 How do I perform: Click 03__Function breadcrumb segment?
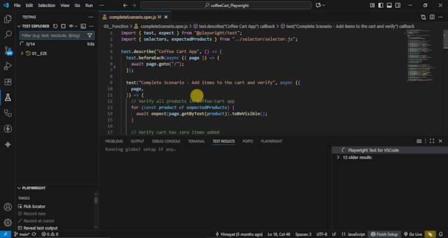[116, 26]
